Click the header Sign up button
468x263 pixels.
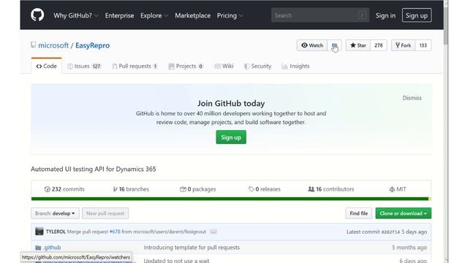pyautogui.click(x=416, y=15)
